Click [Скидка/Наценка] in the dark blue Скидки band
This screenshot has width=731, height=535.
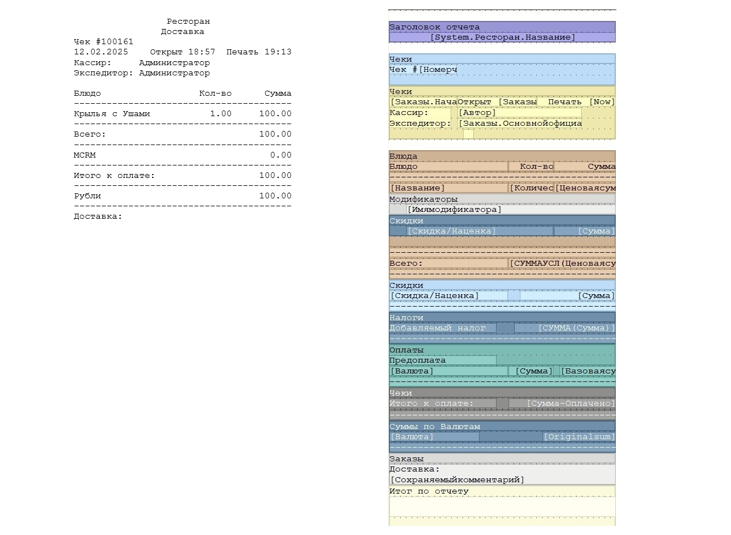(x=480, y=231)
